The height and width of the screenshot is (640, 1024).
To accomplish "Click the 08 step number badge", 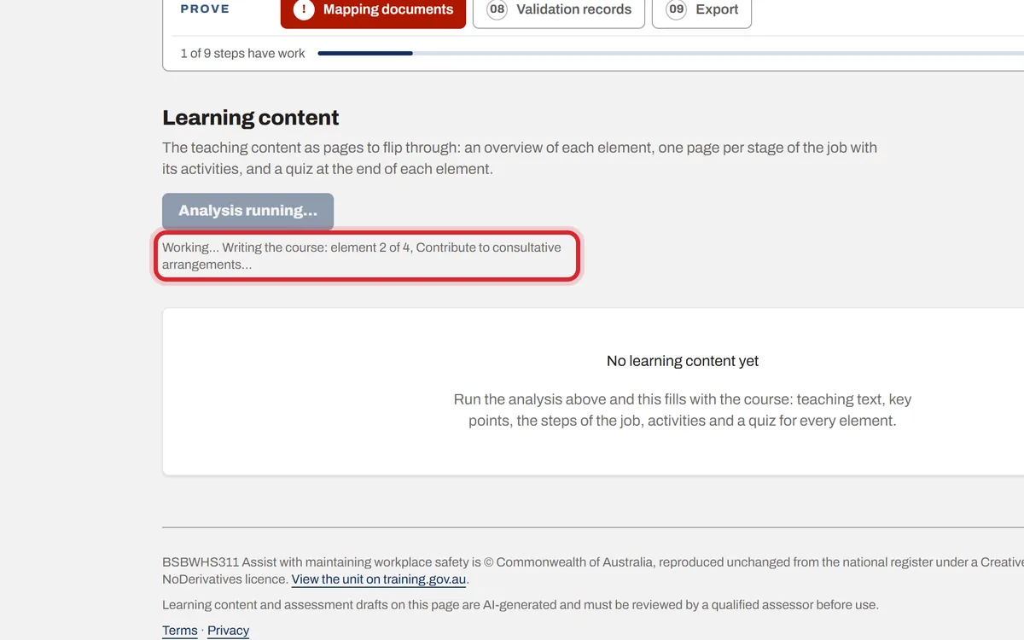I will [497, 10].
